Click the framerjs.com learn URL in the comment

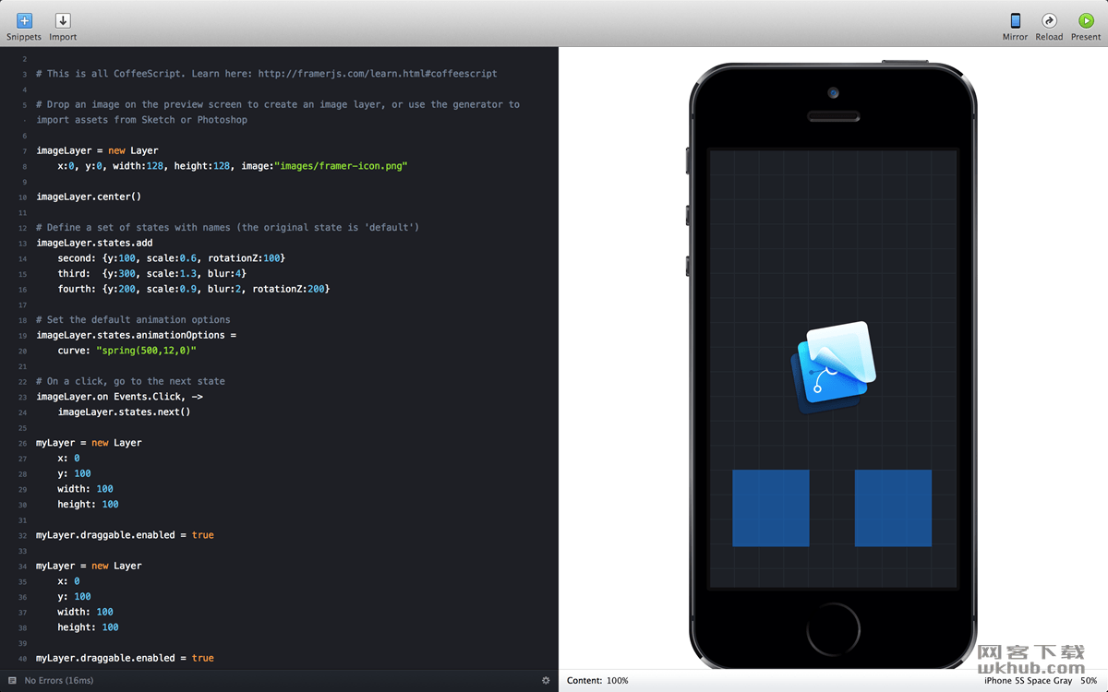click(x=378, y=74)
